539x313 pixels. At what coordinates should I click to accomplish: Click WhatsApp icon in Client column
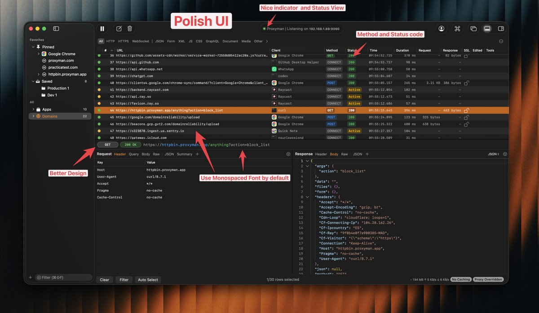(x=274, y=69)
